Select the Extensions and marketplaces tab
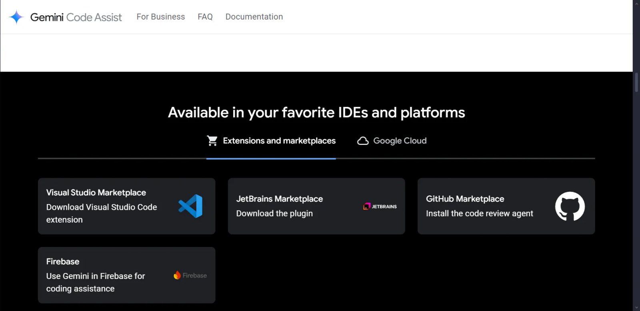 [x=279, y=141]
